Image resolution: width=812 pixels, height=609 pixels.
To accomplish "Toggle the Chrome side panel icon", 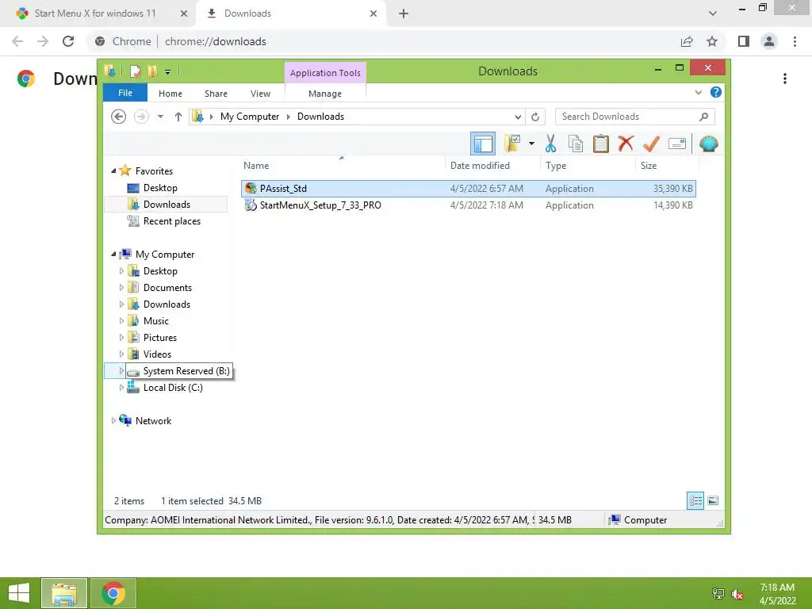I will click(x=744, y=41).
